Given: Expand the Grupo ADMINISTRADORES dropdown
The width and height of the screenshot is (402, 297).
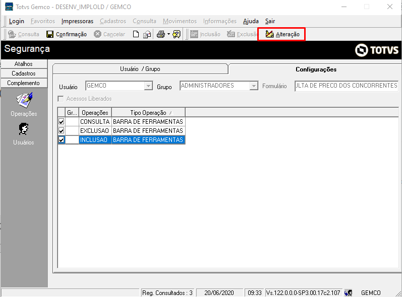Looking at the screenshot, I should (x=254, y=86).
